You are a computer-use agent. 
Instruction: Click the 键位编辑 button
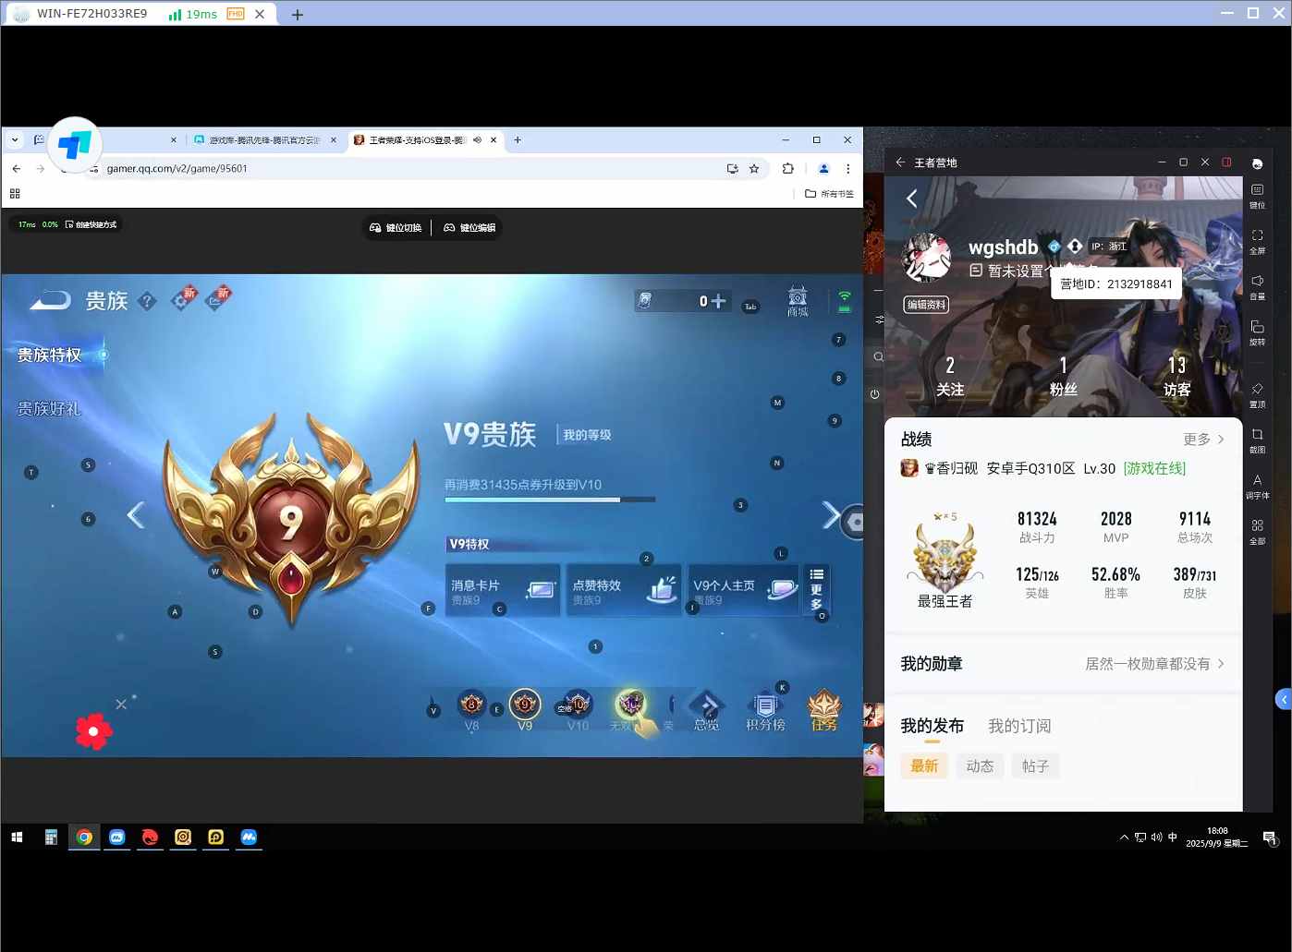click(x=469, y=227)
